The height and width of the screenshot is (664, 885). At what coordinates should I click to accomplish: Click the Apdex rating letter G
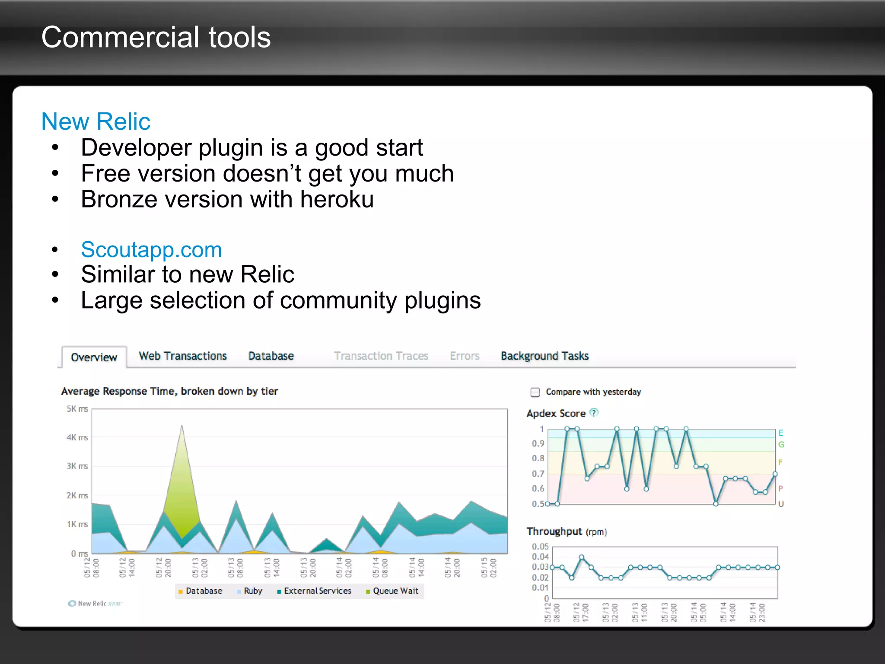(x=781, y=444)
